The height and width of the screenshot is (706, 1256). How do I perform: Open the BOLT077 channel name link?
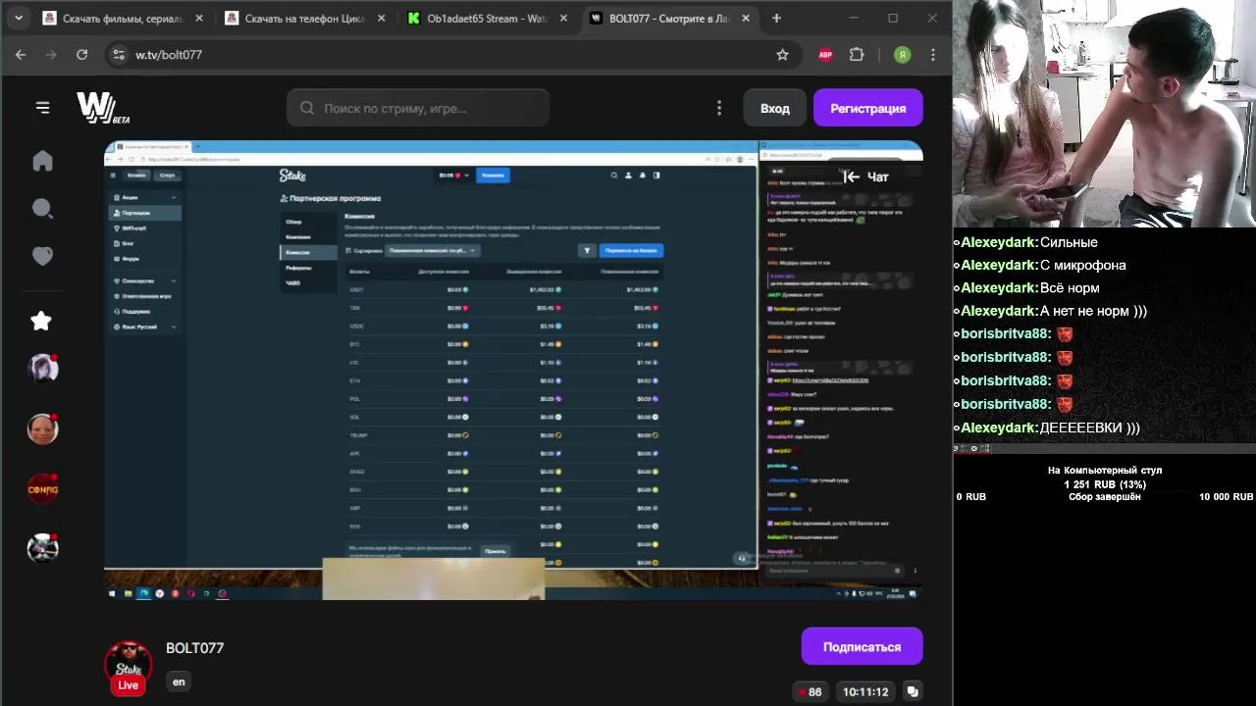[x=194, y=648]
